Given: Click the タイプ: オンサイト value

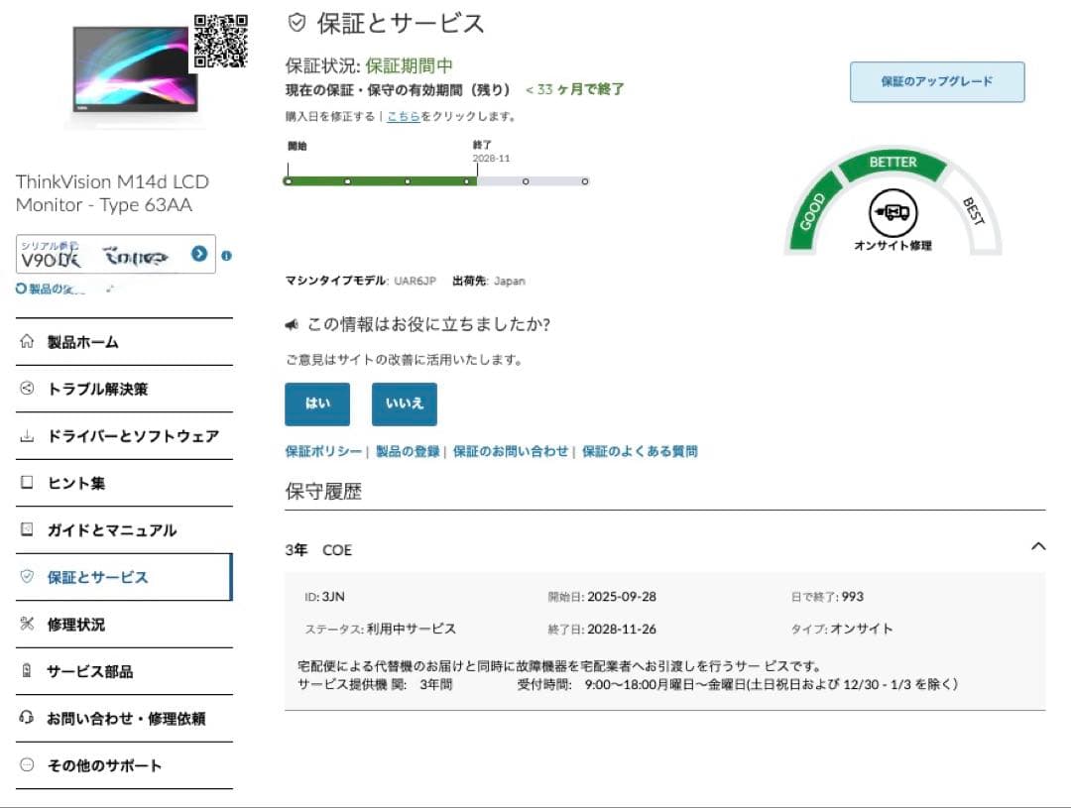Looking at the screenshot, I should (862, 630).
